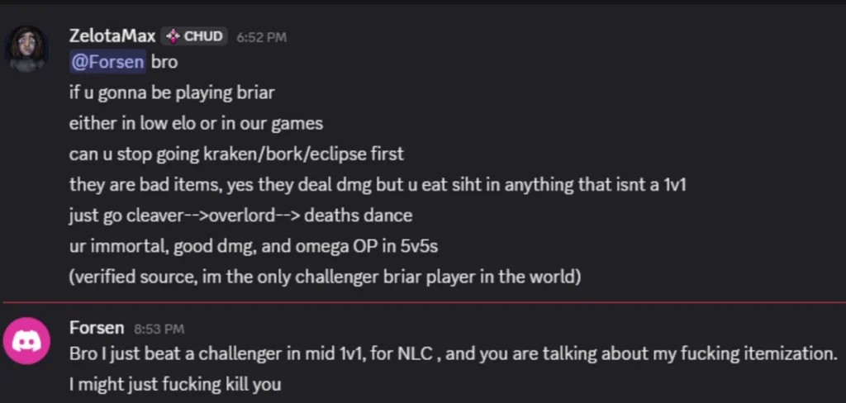Open the Forsen username profile popout
This screenshot has width=846, height=403.
(97, 328)
